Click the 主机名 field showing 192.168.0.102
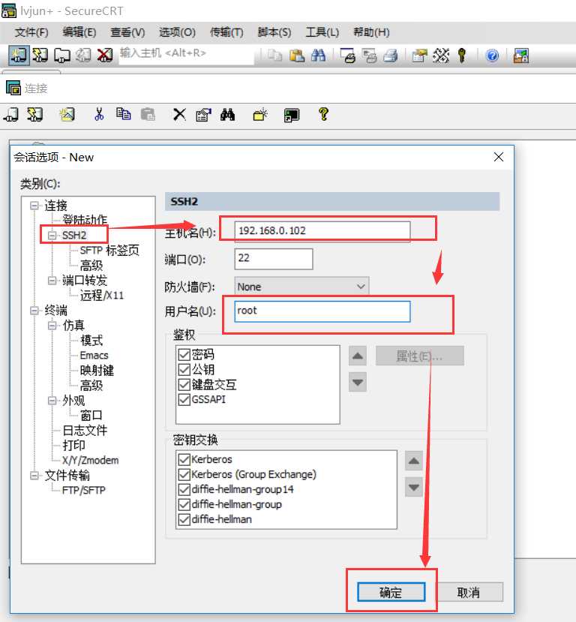The width and height of the screenshot is (576, 622). click(x=322, y=231)
